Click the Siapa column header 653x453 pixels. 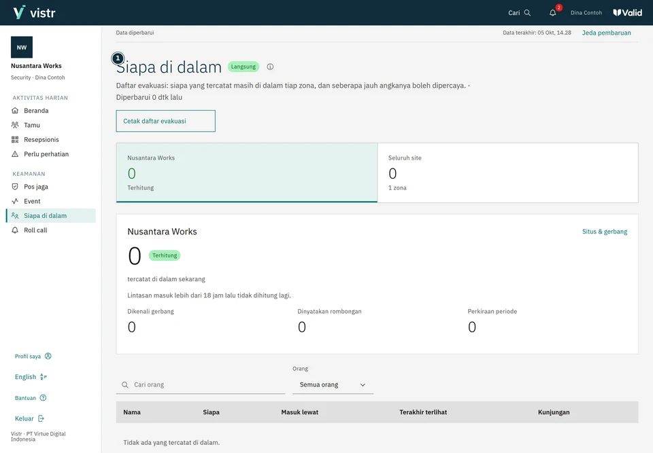coord(211,412)
